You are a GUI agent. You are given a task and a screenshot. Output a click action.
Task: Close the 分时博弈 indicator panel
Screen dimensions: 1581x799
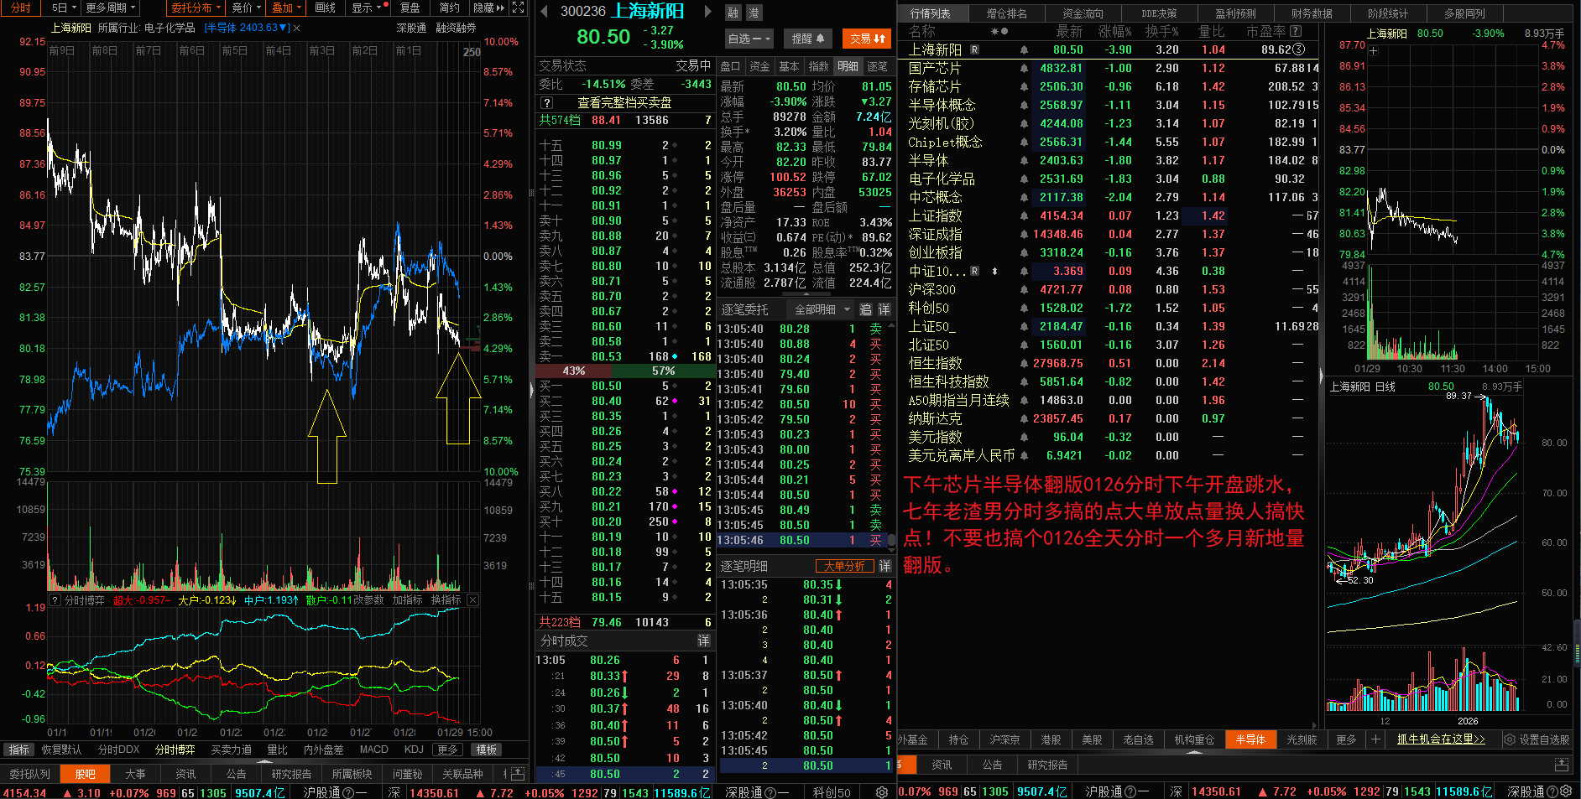pyautogui.click(x=472, y=599)
